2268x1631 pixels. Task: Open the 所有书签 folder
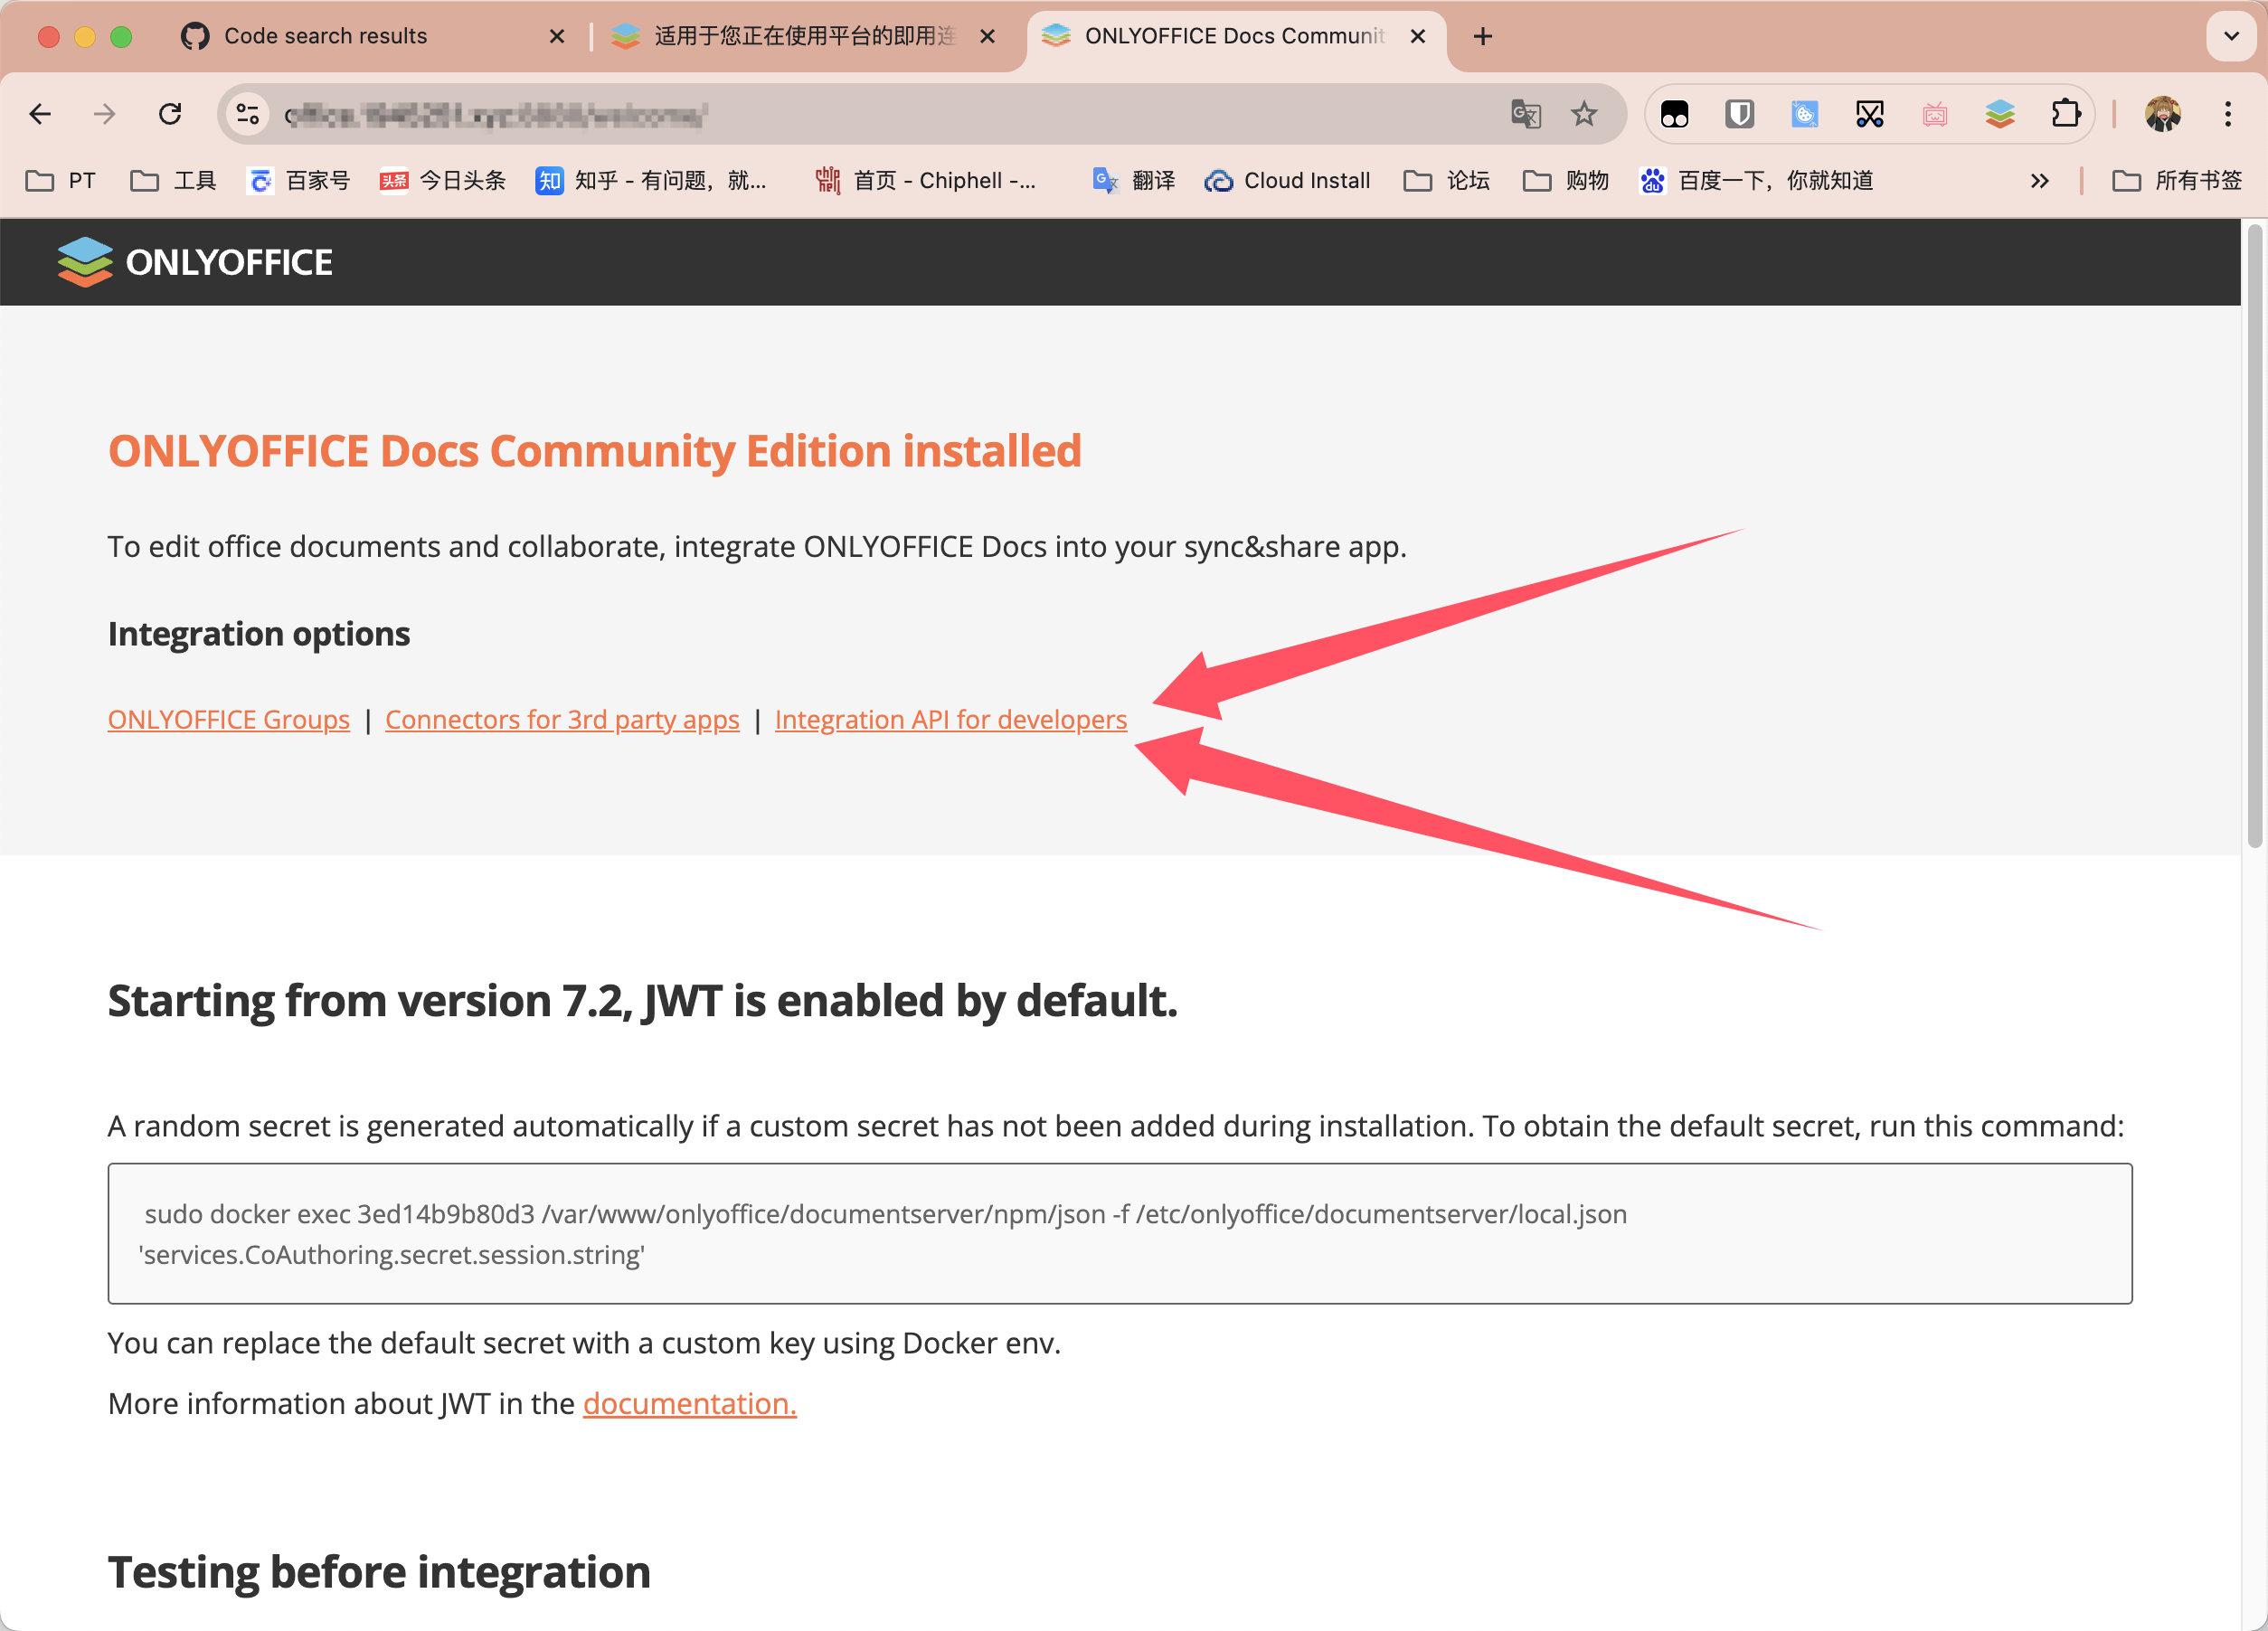[x=2177, y=181]
